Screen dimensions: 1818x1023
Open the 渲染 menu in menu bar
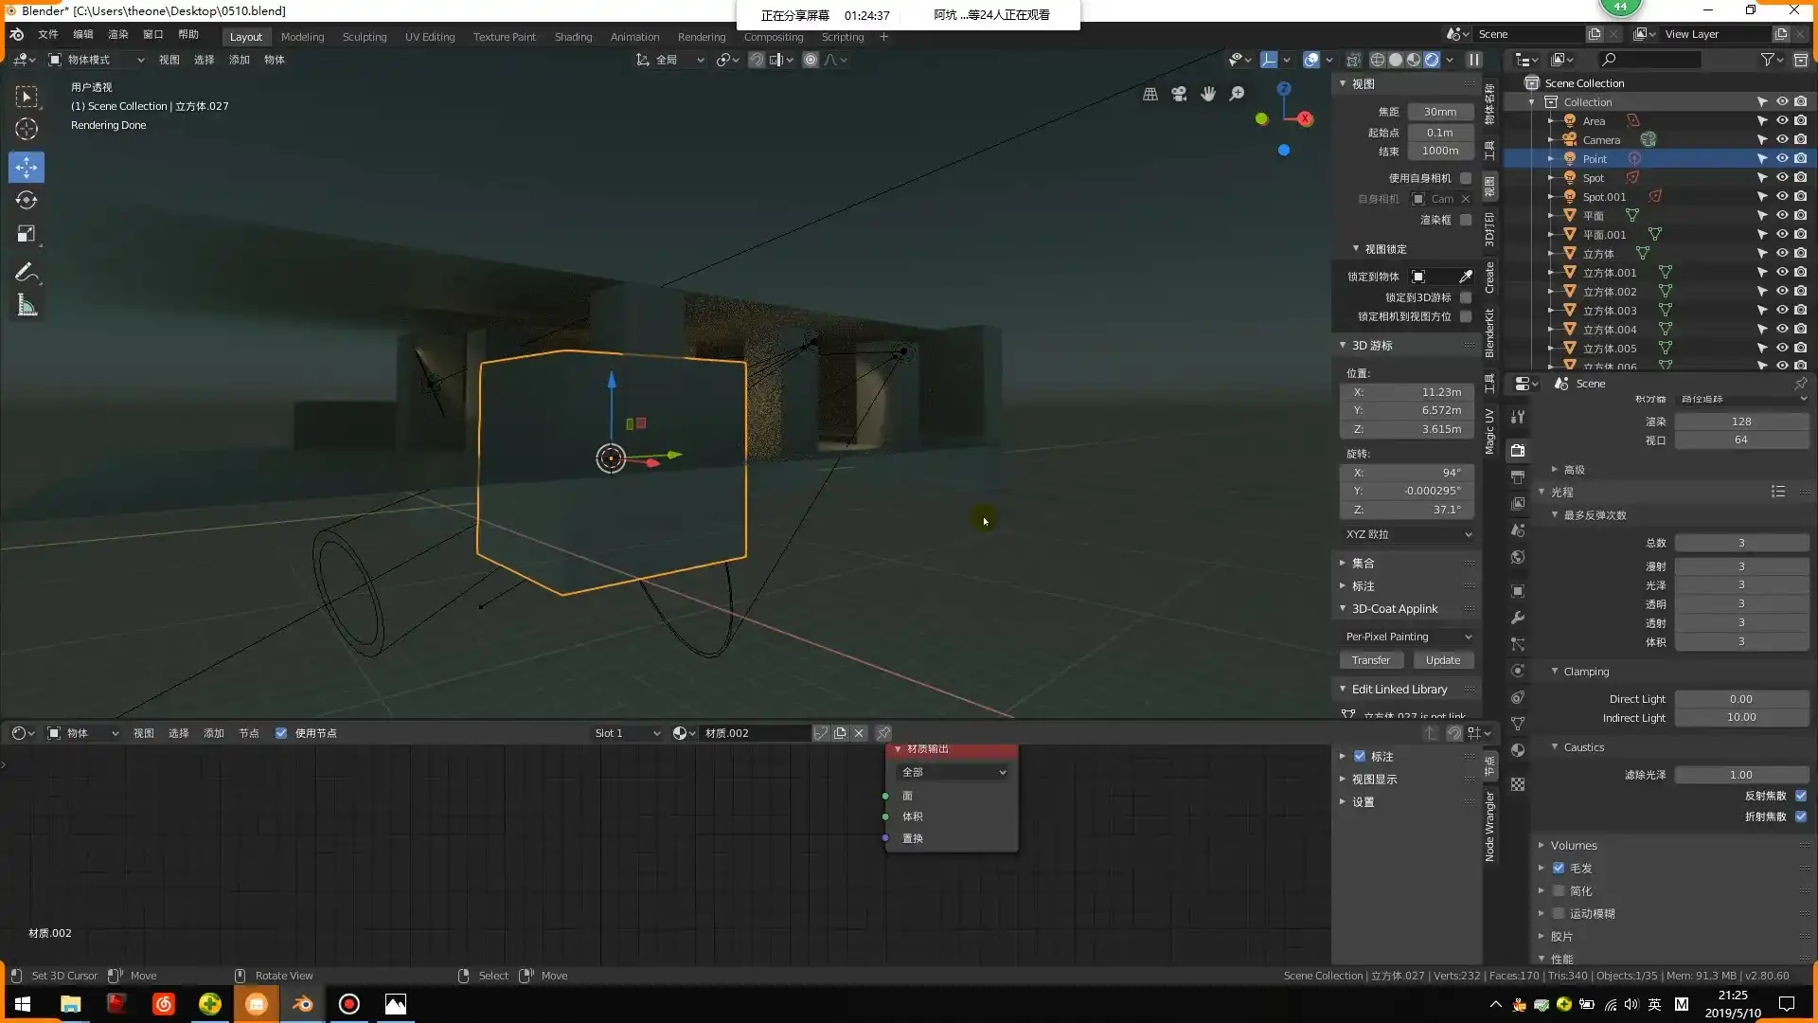pyautogui.click(x=117, y=34)
